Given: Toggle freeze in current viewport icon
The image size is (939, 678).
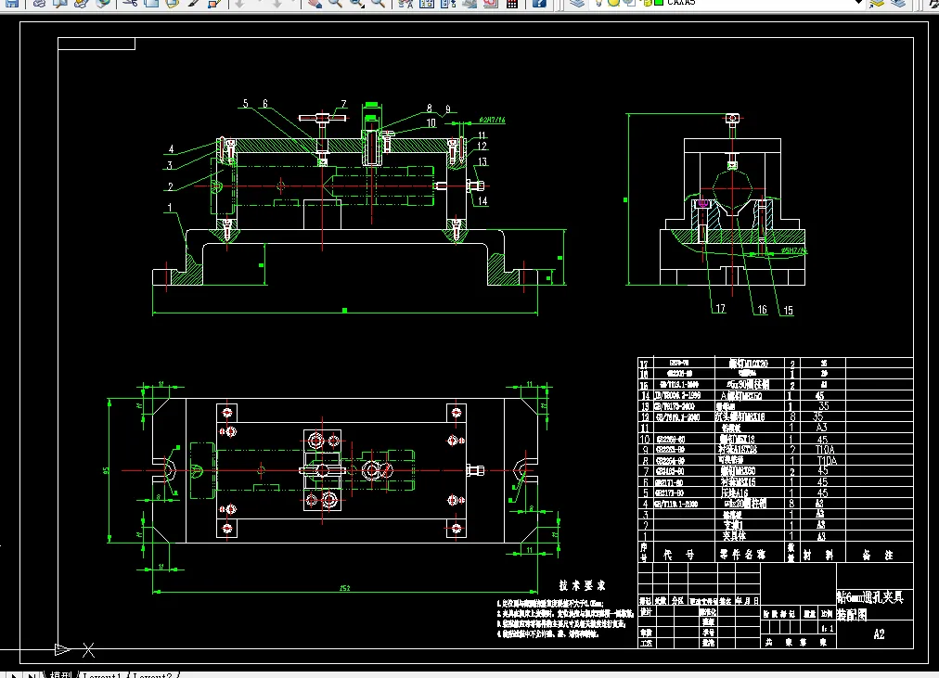Looking at the screenshot, I should click(x=629, y=3).
